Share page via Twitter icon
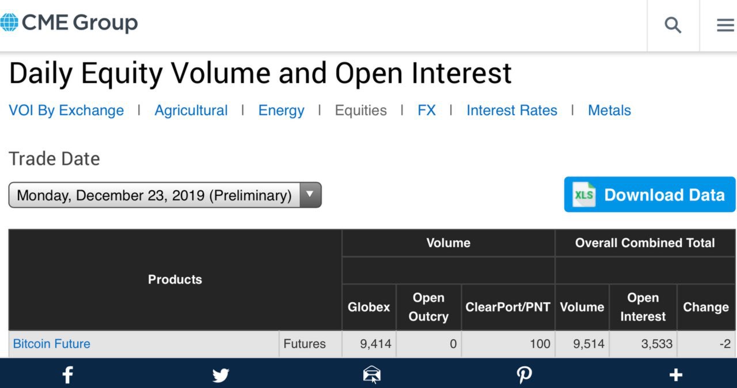Viewport: 737px width, 388px height. (x=221, y=375)
